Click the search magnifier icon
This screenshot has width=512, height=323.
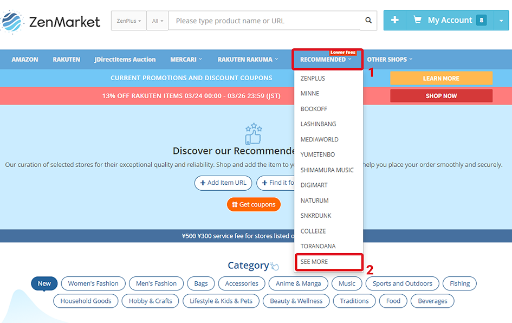[368, 20]
